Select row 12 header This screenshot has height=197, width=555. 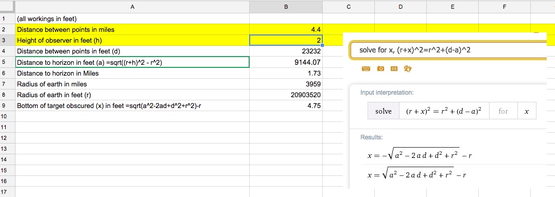(7, 138)
